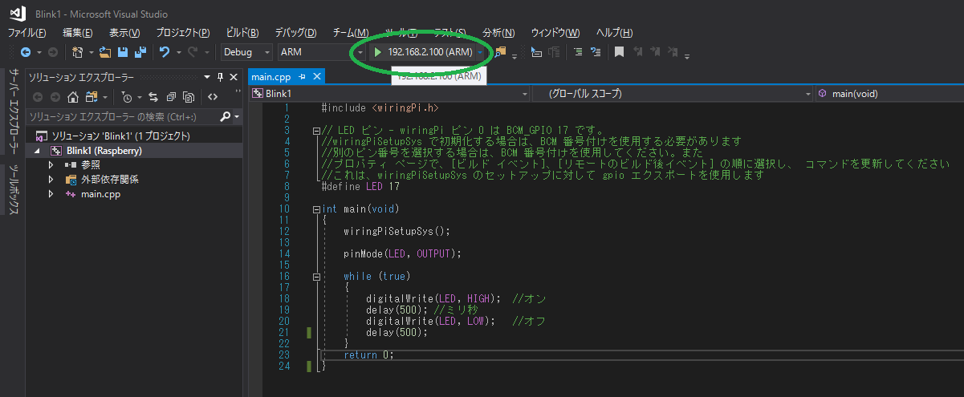Collapse the while (true) code block
This screenshot has height=397, width=964.
pyautogui.click(x=316, y=277)
